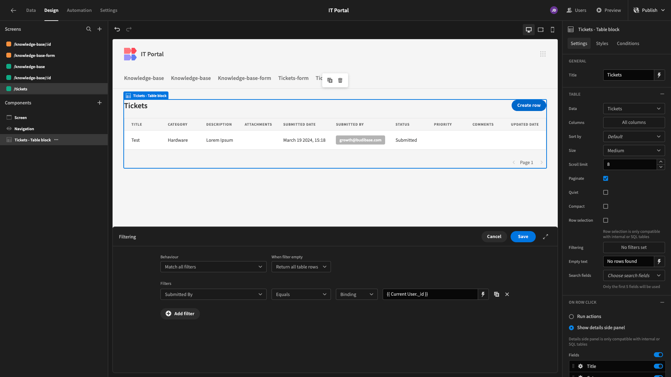Uncheck the Paginate checkbox

point(606,178)
